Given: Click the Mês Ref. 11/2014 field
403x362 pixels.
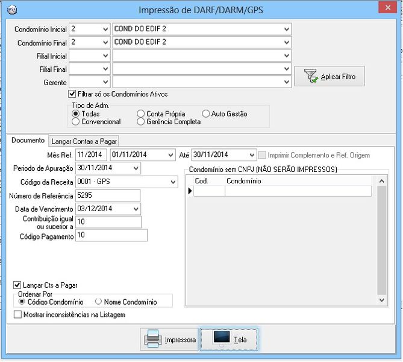Looking at the screenshot, I should [91, 155].
